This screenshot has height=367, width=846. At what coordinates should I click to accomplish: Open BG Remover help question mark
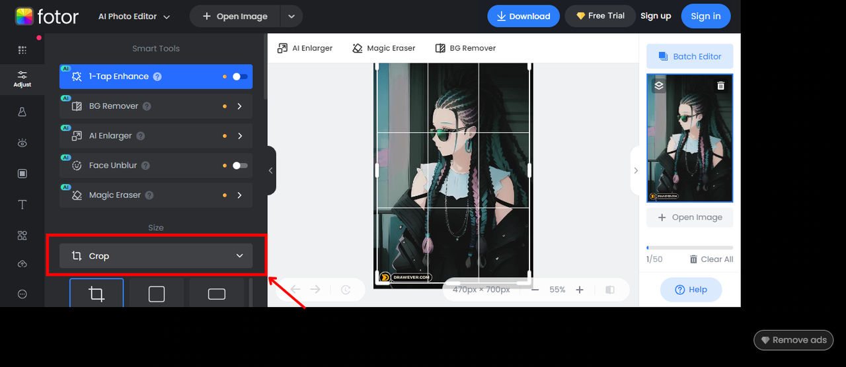147,106
